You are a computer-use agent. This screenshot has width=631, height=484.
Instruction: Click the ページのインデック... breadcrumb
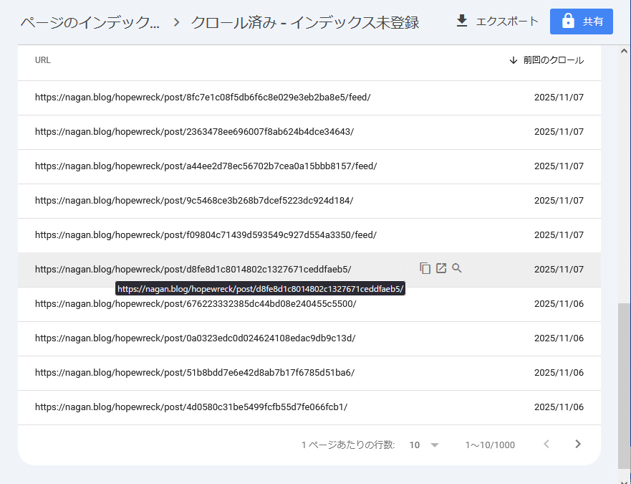pos(90,22)
